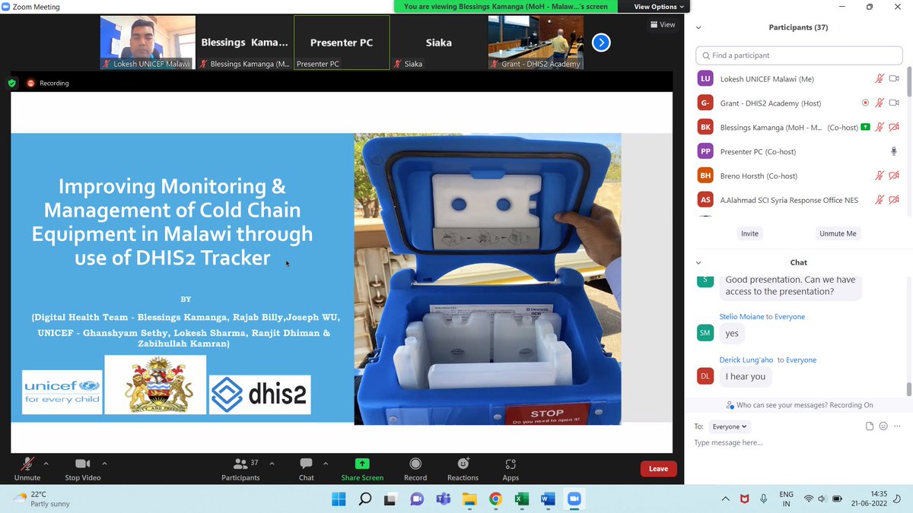Open video options caret beside Stop Video
913x513 pixels.
[104, 463]
